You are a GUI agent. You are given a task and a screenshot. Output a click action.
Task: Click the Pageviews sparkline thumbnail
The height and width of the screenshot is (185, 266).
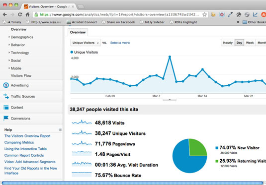(82, 143)
